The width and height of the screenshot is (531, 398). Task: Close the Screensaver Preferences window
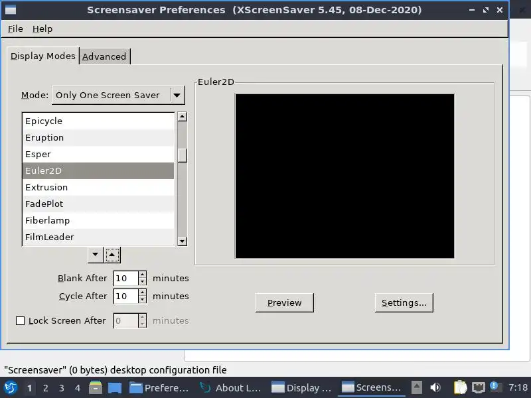pyautogui.click(x=500, y=10)
